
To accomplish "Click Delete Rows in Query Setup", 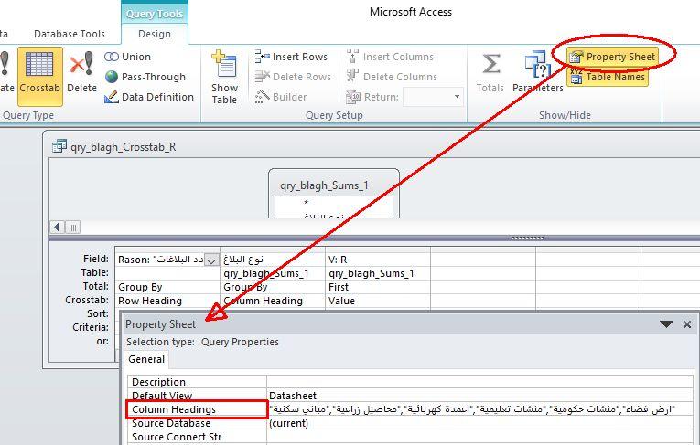I will 293,77.
